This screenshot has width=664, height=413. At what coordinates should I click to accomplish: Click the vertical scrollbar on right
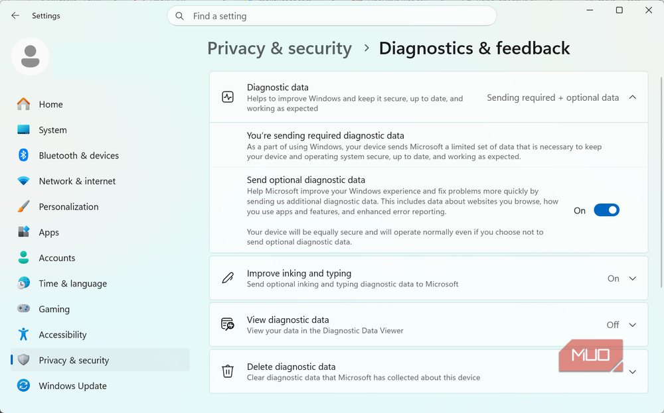pos(661,182)
